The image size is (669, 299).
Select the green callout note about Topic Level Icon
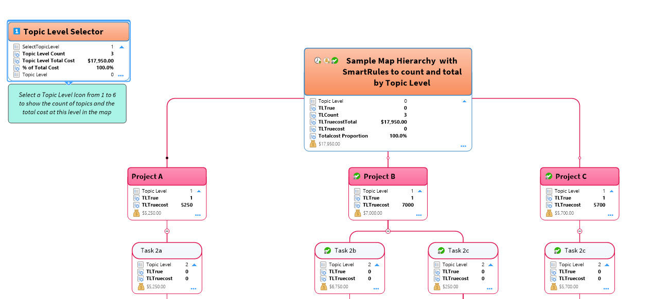click(x=67, y=104)
